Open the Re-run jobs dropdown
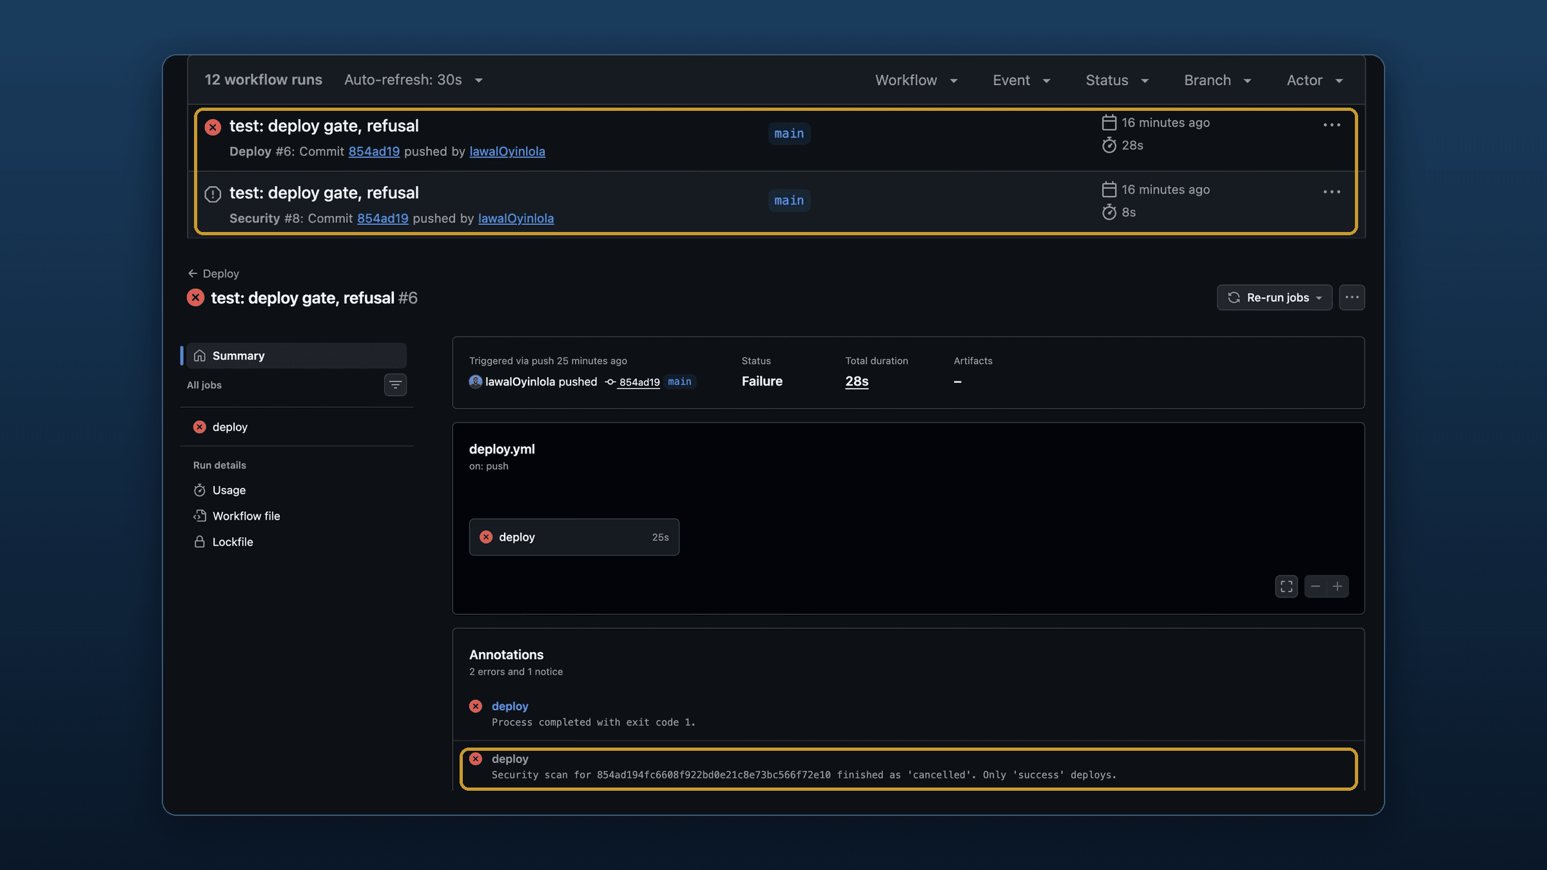Image resolution: width=1547 pixels, height=870 pixels. click(x=1274, y=298)
